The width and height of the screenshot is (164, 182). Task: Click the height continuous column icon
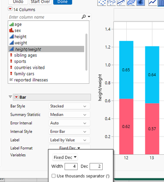point(11,36)
